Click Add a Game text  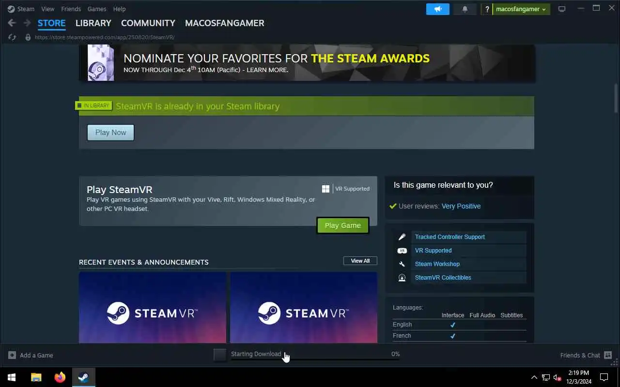[36, 355]
